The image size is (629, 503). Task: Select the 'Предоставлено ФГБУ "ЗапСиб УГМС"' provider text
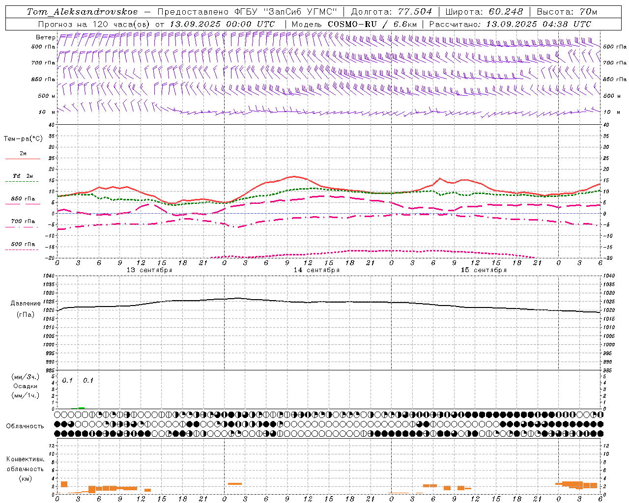click(247, 12)
